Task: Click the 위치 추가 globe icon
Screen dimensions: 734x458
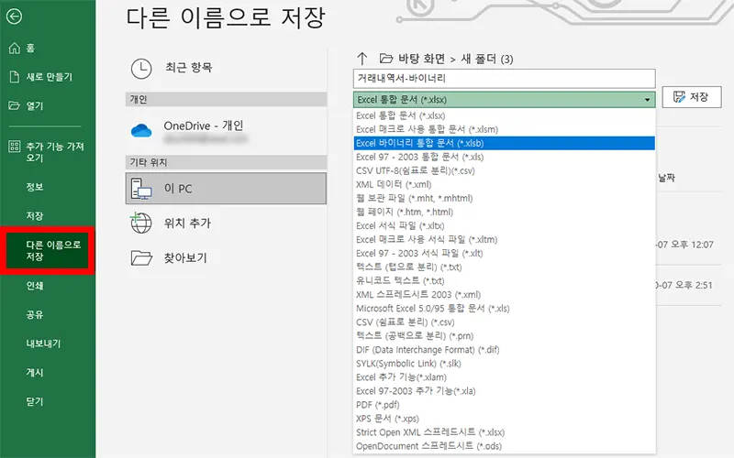Action: pyautogui.click(x=141, y=223)
